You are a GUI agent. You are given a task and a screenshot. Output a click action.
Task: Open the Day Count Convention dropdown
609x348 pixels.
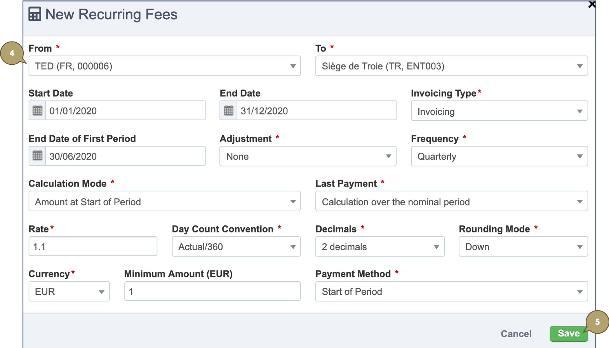coord(293,246)
